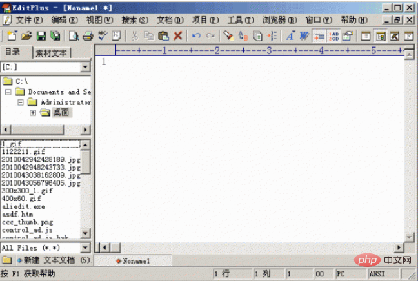Select file 400x60.gif
The width and height of the screenshot is (418, 281).
(x=21, y=199)
